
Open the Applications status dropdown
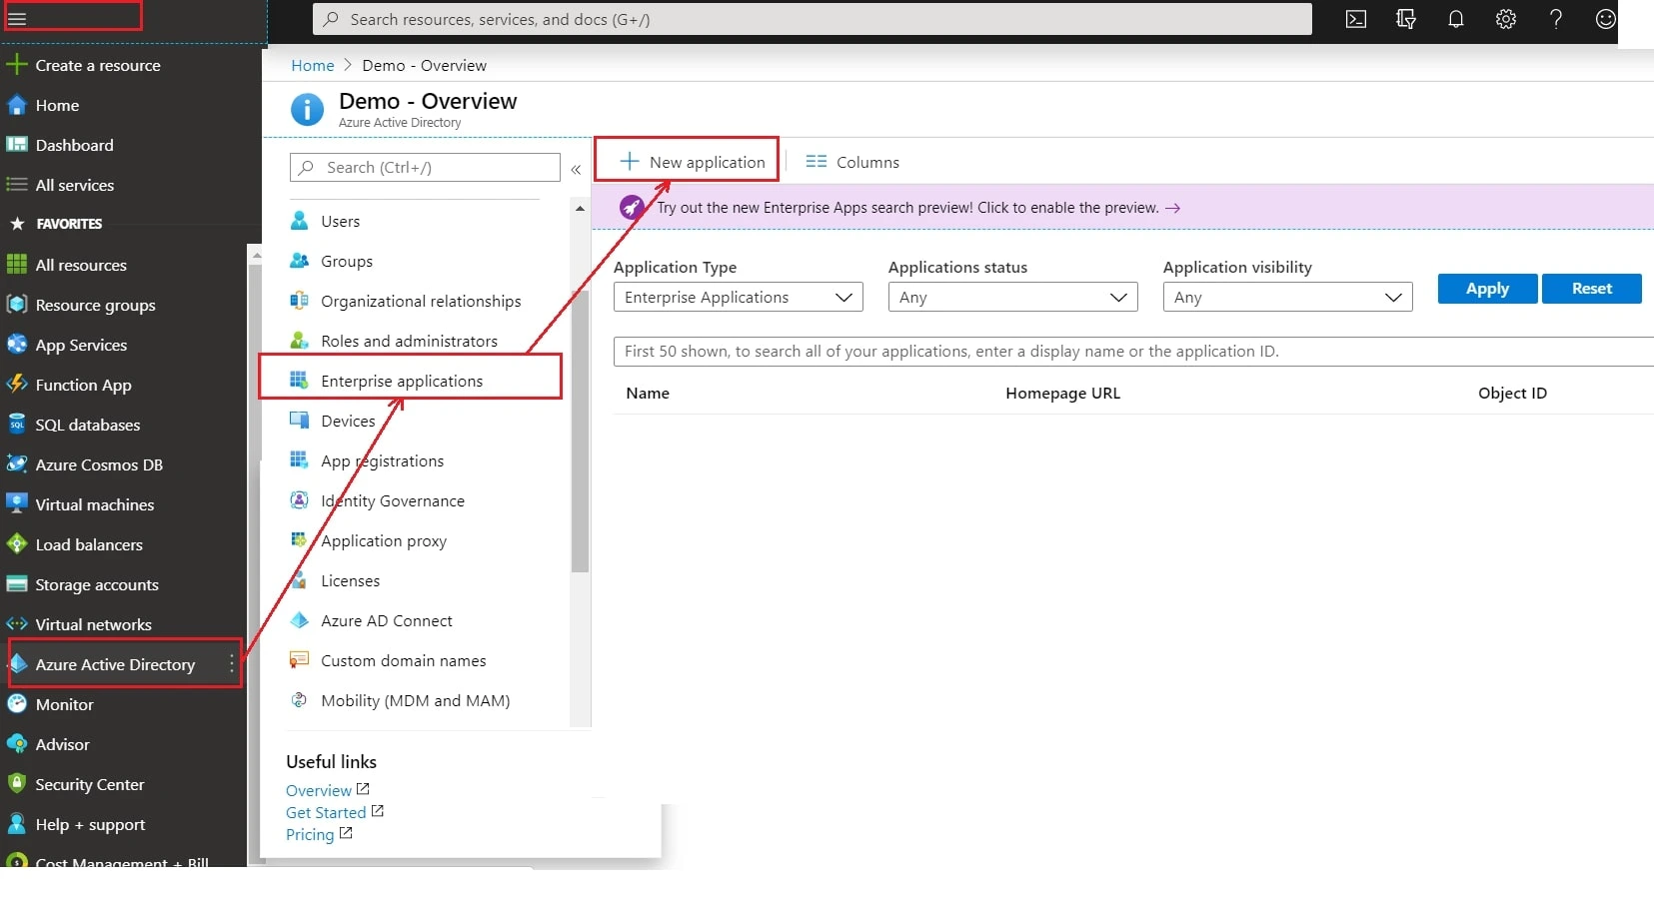tap(1012, 298)
